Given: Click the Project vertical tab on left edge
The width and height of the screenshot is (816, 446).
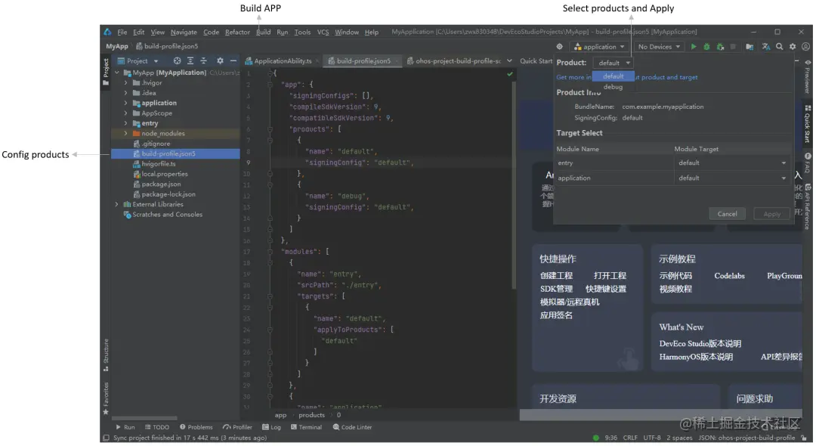Looking at the screenshot, I should (107, 71).
